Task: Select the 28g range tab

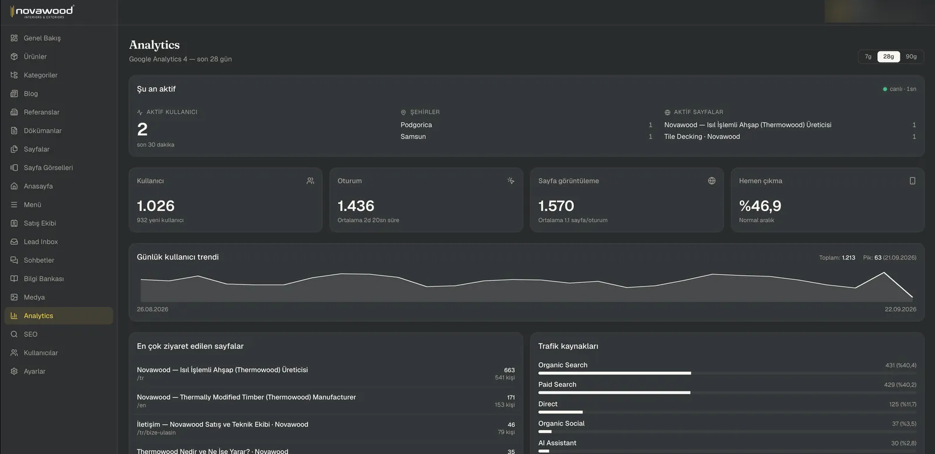Action: (x=888, y=57)
